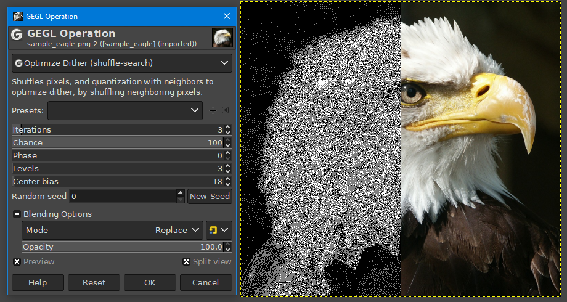
Task: Confirm the operation with OK
Action: [150, 282]
